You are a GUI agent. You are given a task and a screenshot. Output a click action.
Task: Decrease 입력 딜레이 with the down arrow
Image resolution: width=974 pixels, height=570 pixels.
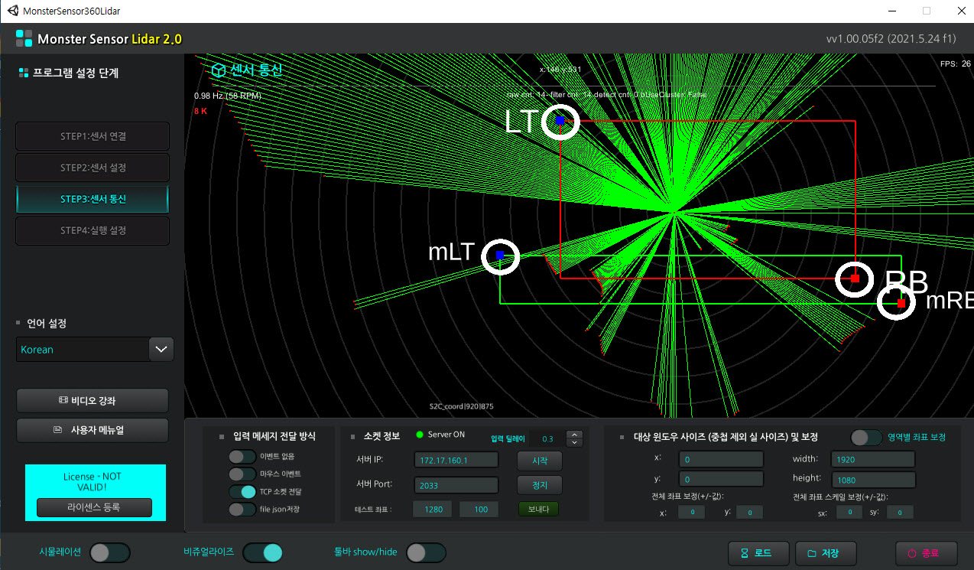click(x=574, y=443)
